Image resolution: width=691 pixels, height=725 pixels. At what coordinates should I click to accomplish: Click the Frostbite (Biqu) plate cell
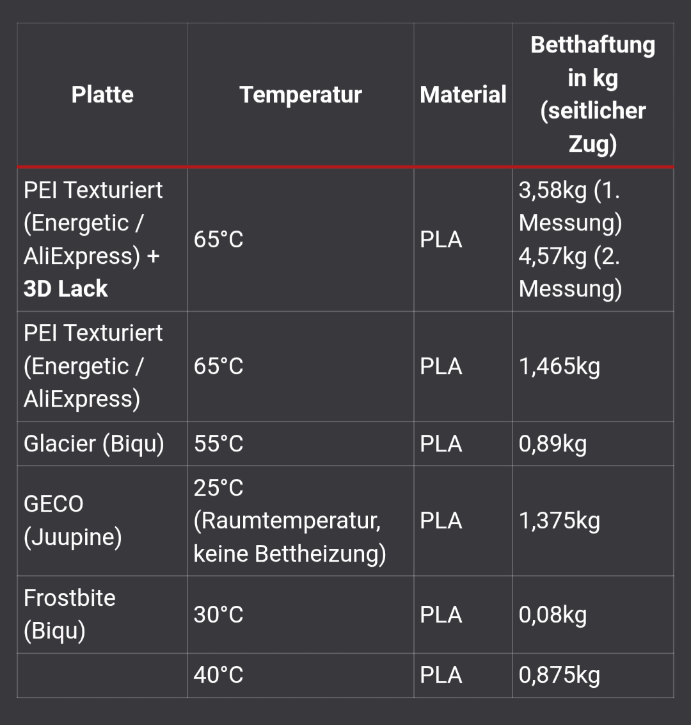(x=70, y=614)
